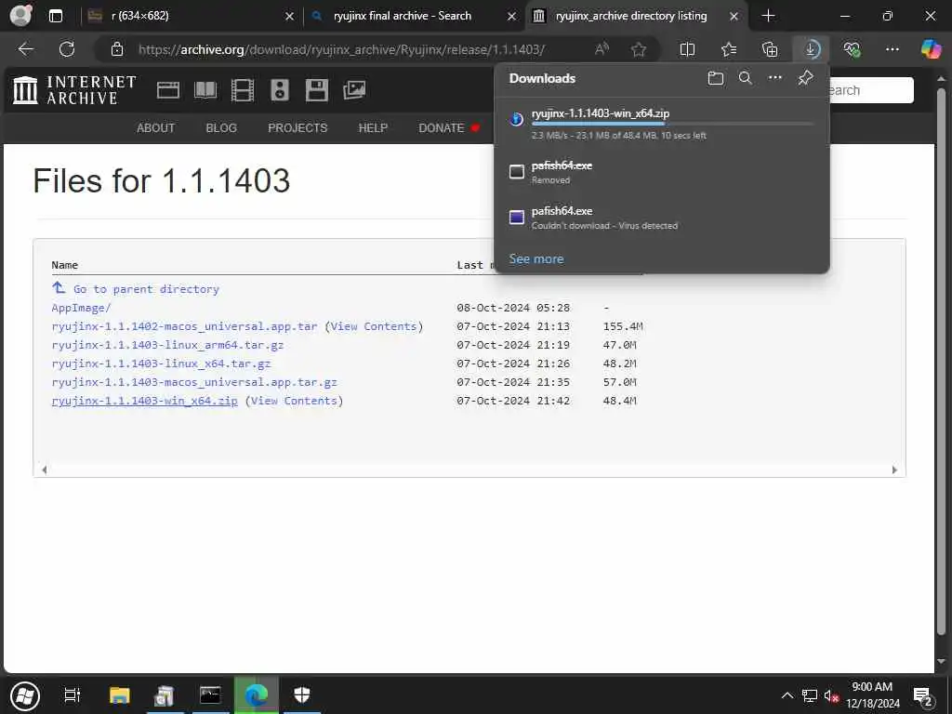Open Edge Settings and more menu
Image resolution: width=952 pixels, height=714 pixels.
892,49
